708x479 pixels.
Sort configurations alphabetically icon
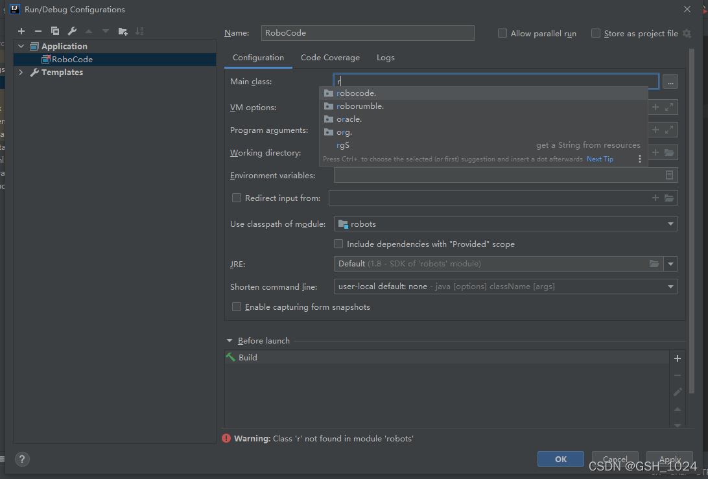click(x=139, y=31)
